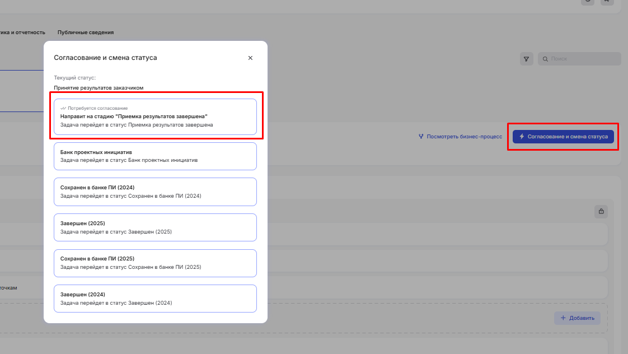Viewport: 628px width, 354px height.
Task: Select Сохранен в банке ПИ (2024)
Action: tap(155, 192)
